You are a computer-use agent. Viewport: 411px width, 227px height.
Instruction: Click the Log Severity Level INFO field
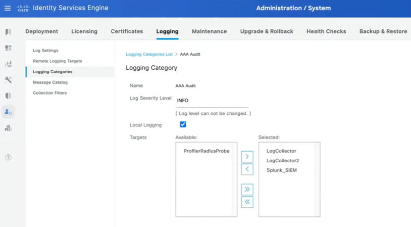tap(212, 101)
